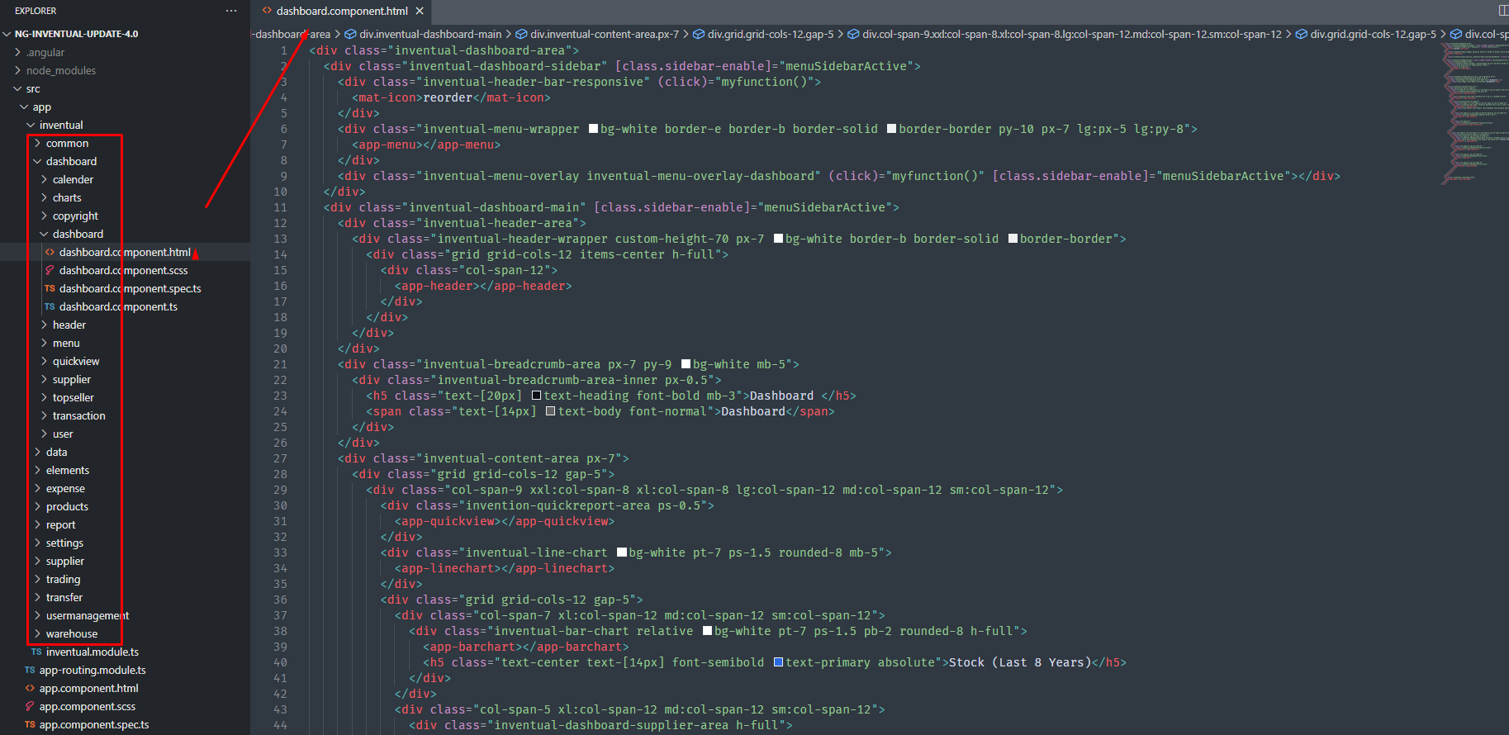Click line number 28 in gutter
The height and width of the screenshot is (735, 1509).
pos(280,474)
